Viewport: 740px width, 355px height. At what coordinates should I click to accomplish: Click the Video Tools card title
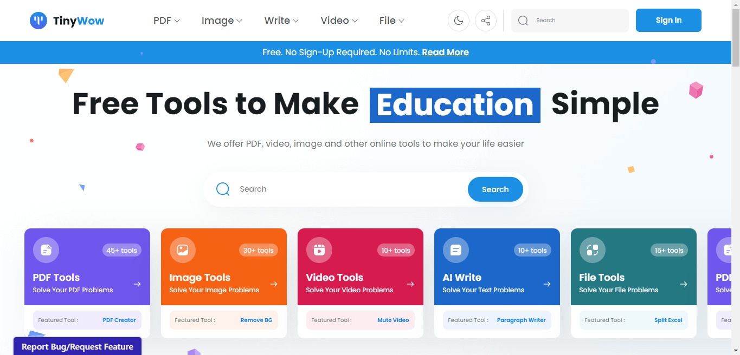[x=334, y=278]
